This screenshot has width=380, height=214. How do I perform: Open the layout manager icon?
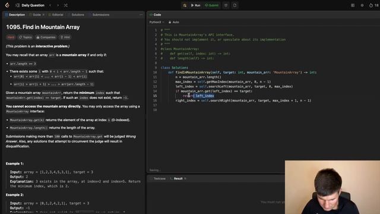pos(353,5)
